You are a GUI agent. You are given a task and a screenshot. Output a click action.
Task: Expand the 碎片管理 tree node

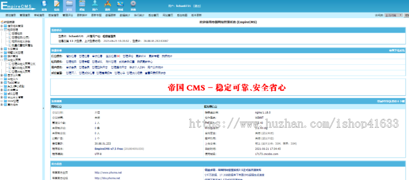click(x=1, y=56)
